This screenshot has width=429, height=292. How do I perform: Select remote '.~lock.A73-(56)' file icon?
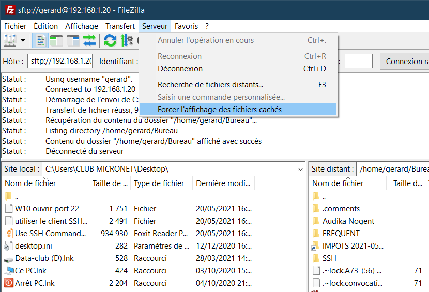(316, 270)
